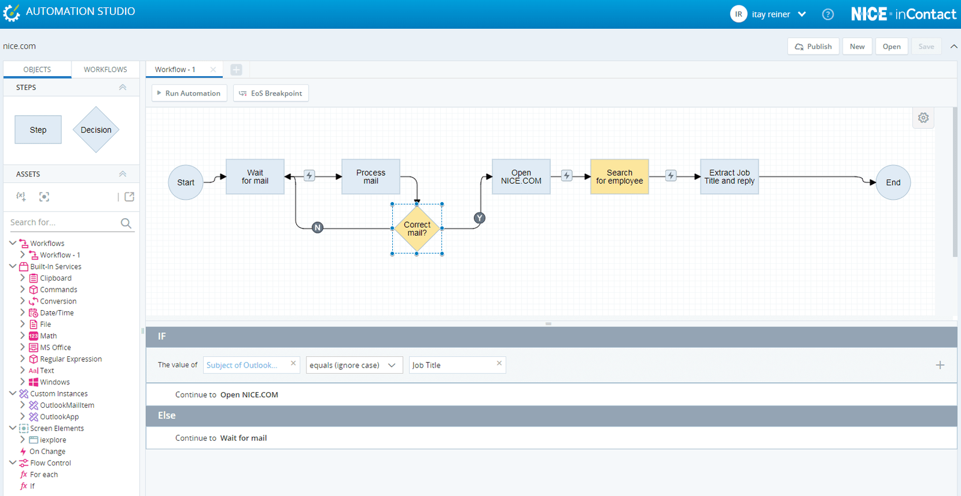Select the Extract Job Title and reply step

[x=729, y=176]
